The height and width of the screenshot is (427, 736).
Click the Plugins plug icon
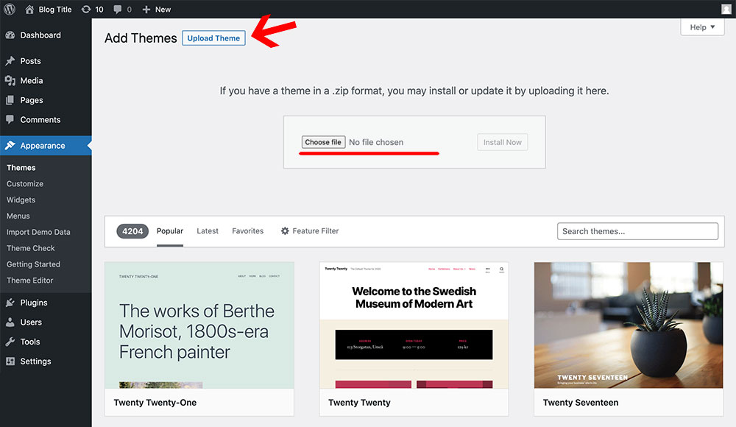click(x=10, y=303)
